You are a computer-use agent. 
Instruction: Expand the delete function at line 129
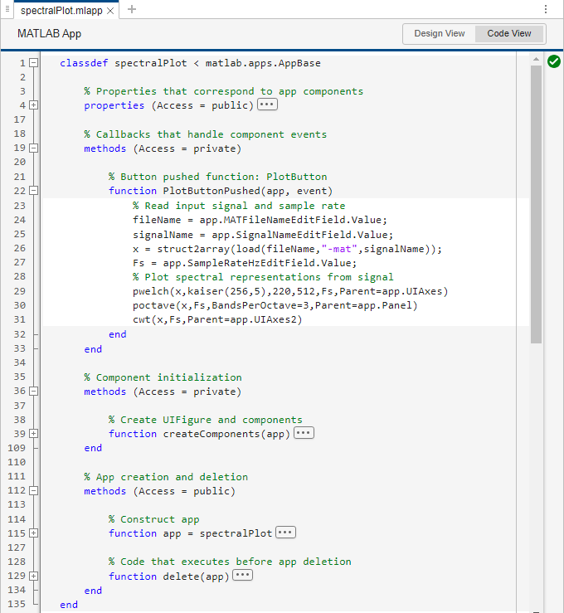click(x=34, y=577)
